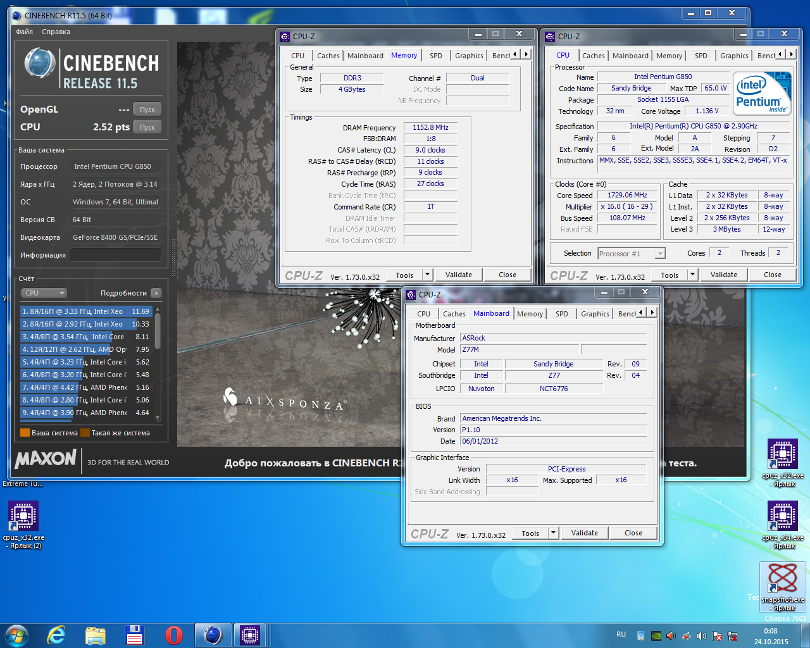The height and width of the screenshot is (648, 810).
Task: Run the CPU test with Пуск
Action: coord(147,127)
